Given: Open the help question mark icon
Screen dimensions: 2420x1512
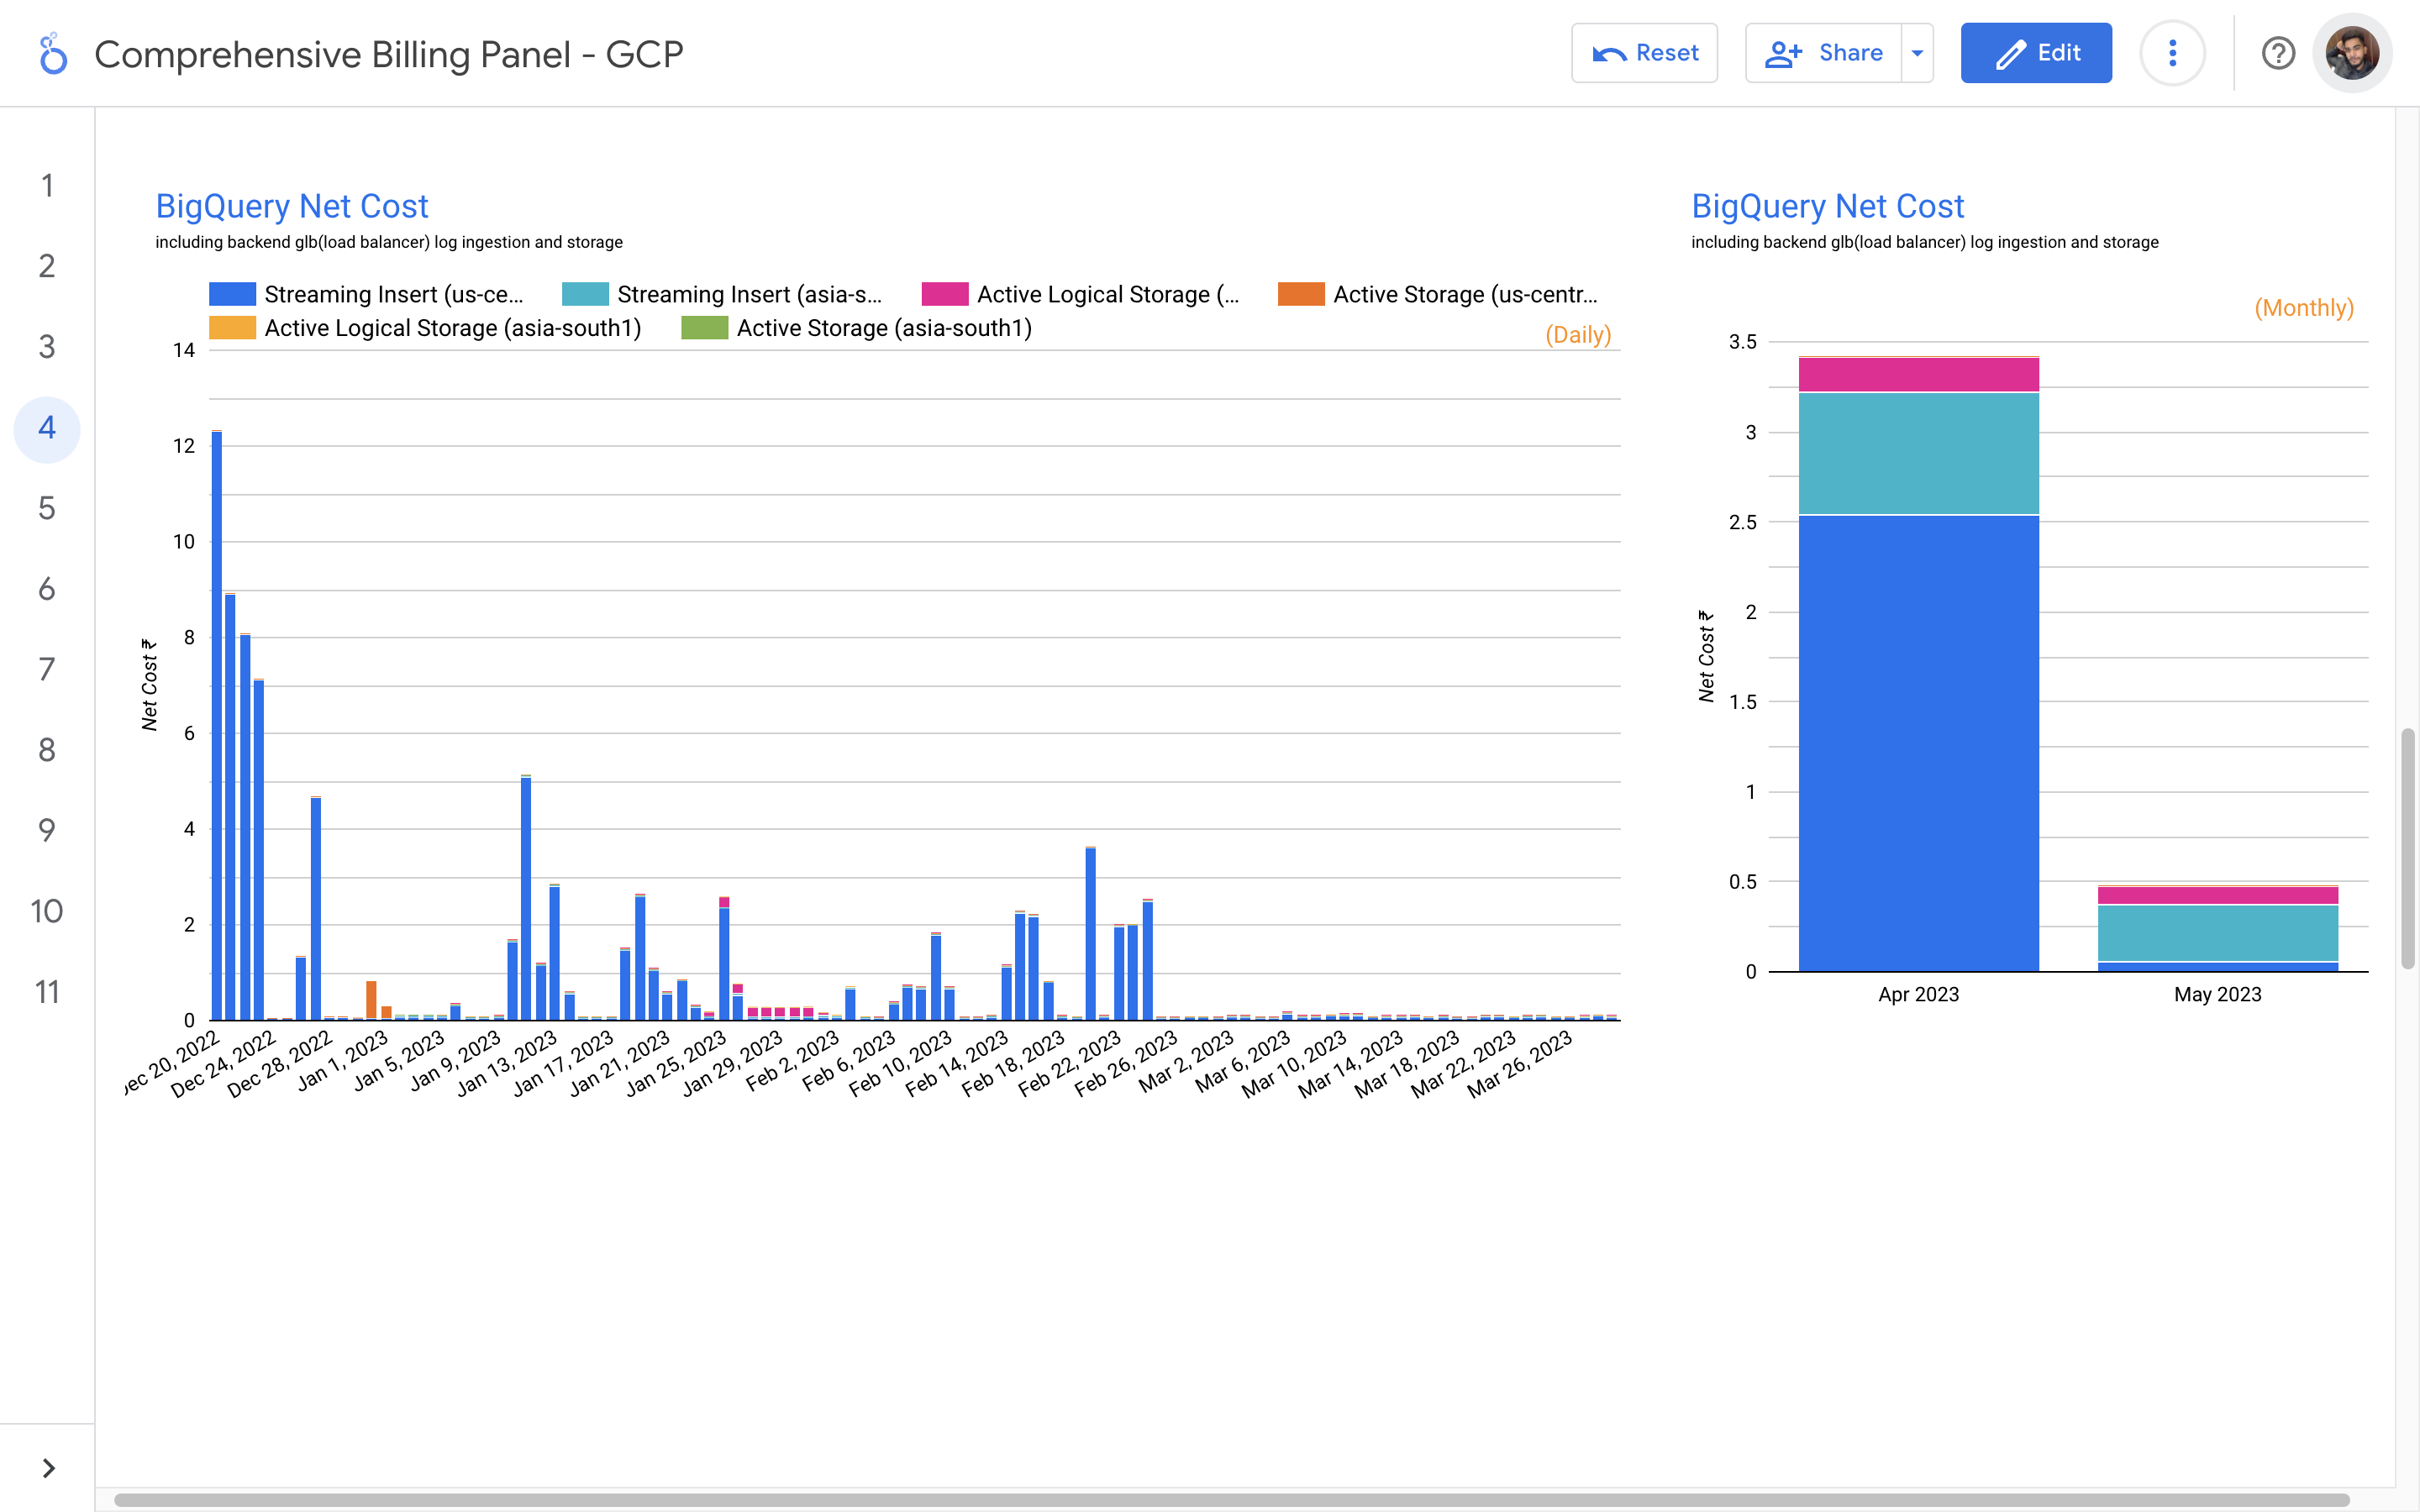Looking at the screenshot, I should click(2278, 53).
